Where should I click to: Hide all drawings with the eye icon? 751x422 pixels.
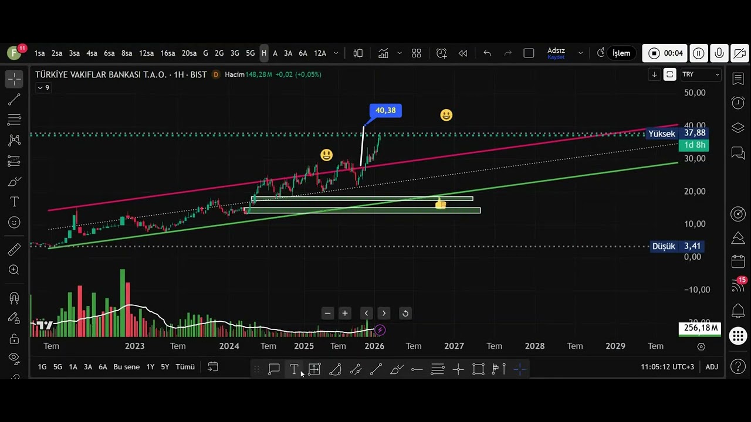(14, 358)
